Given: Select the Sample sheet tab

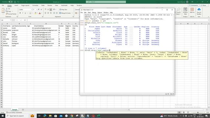Looking at the screenshot, I should (14, 109).
